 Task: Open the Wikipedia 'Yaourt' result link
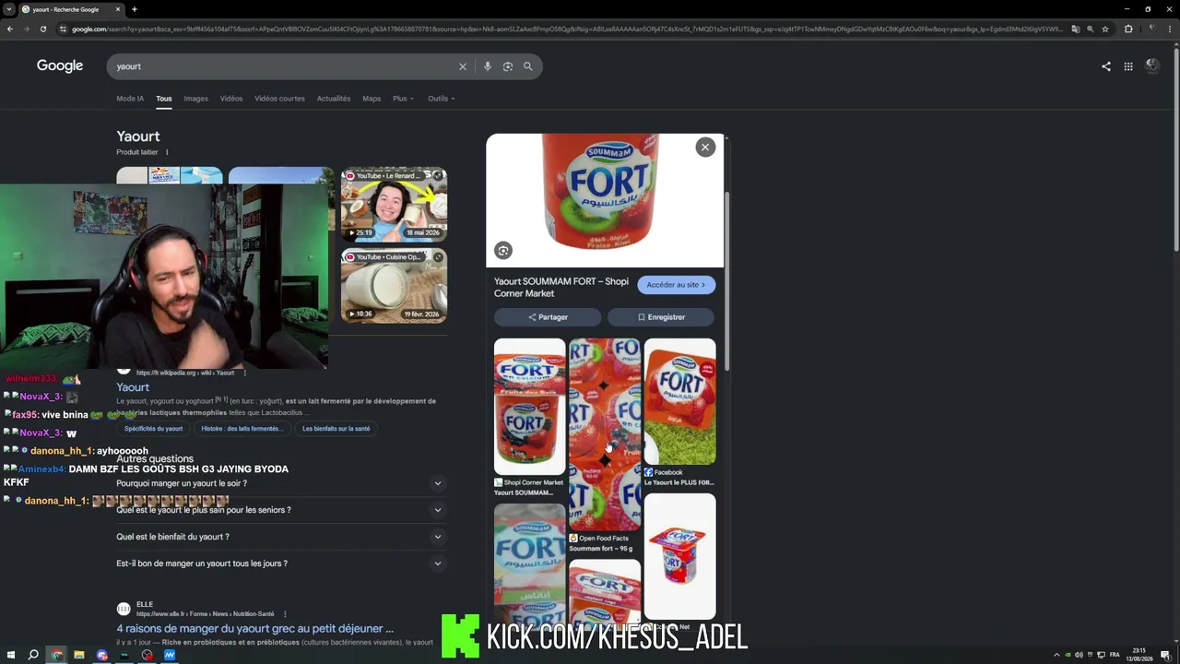(x=133, y=387)
